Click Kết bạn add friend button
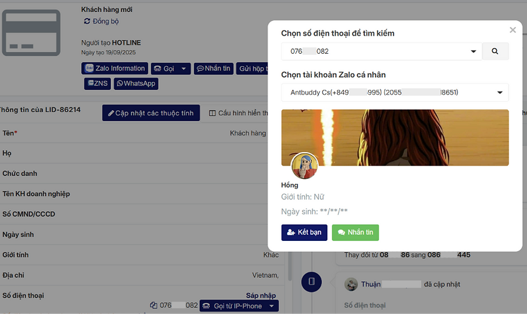527x314 pixels. (x=304, y=232)
